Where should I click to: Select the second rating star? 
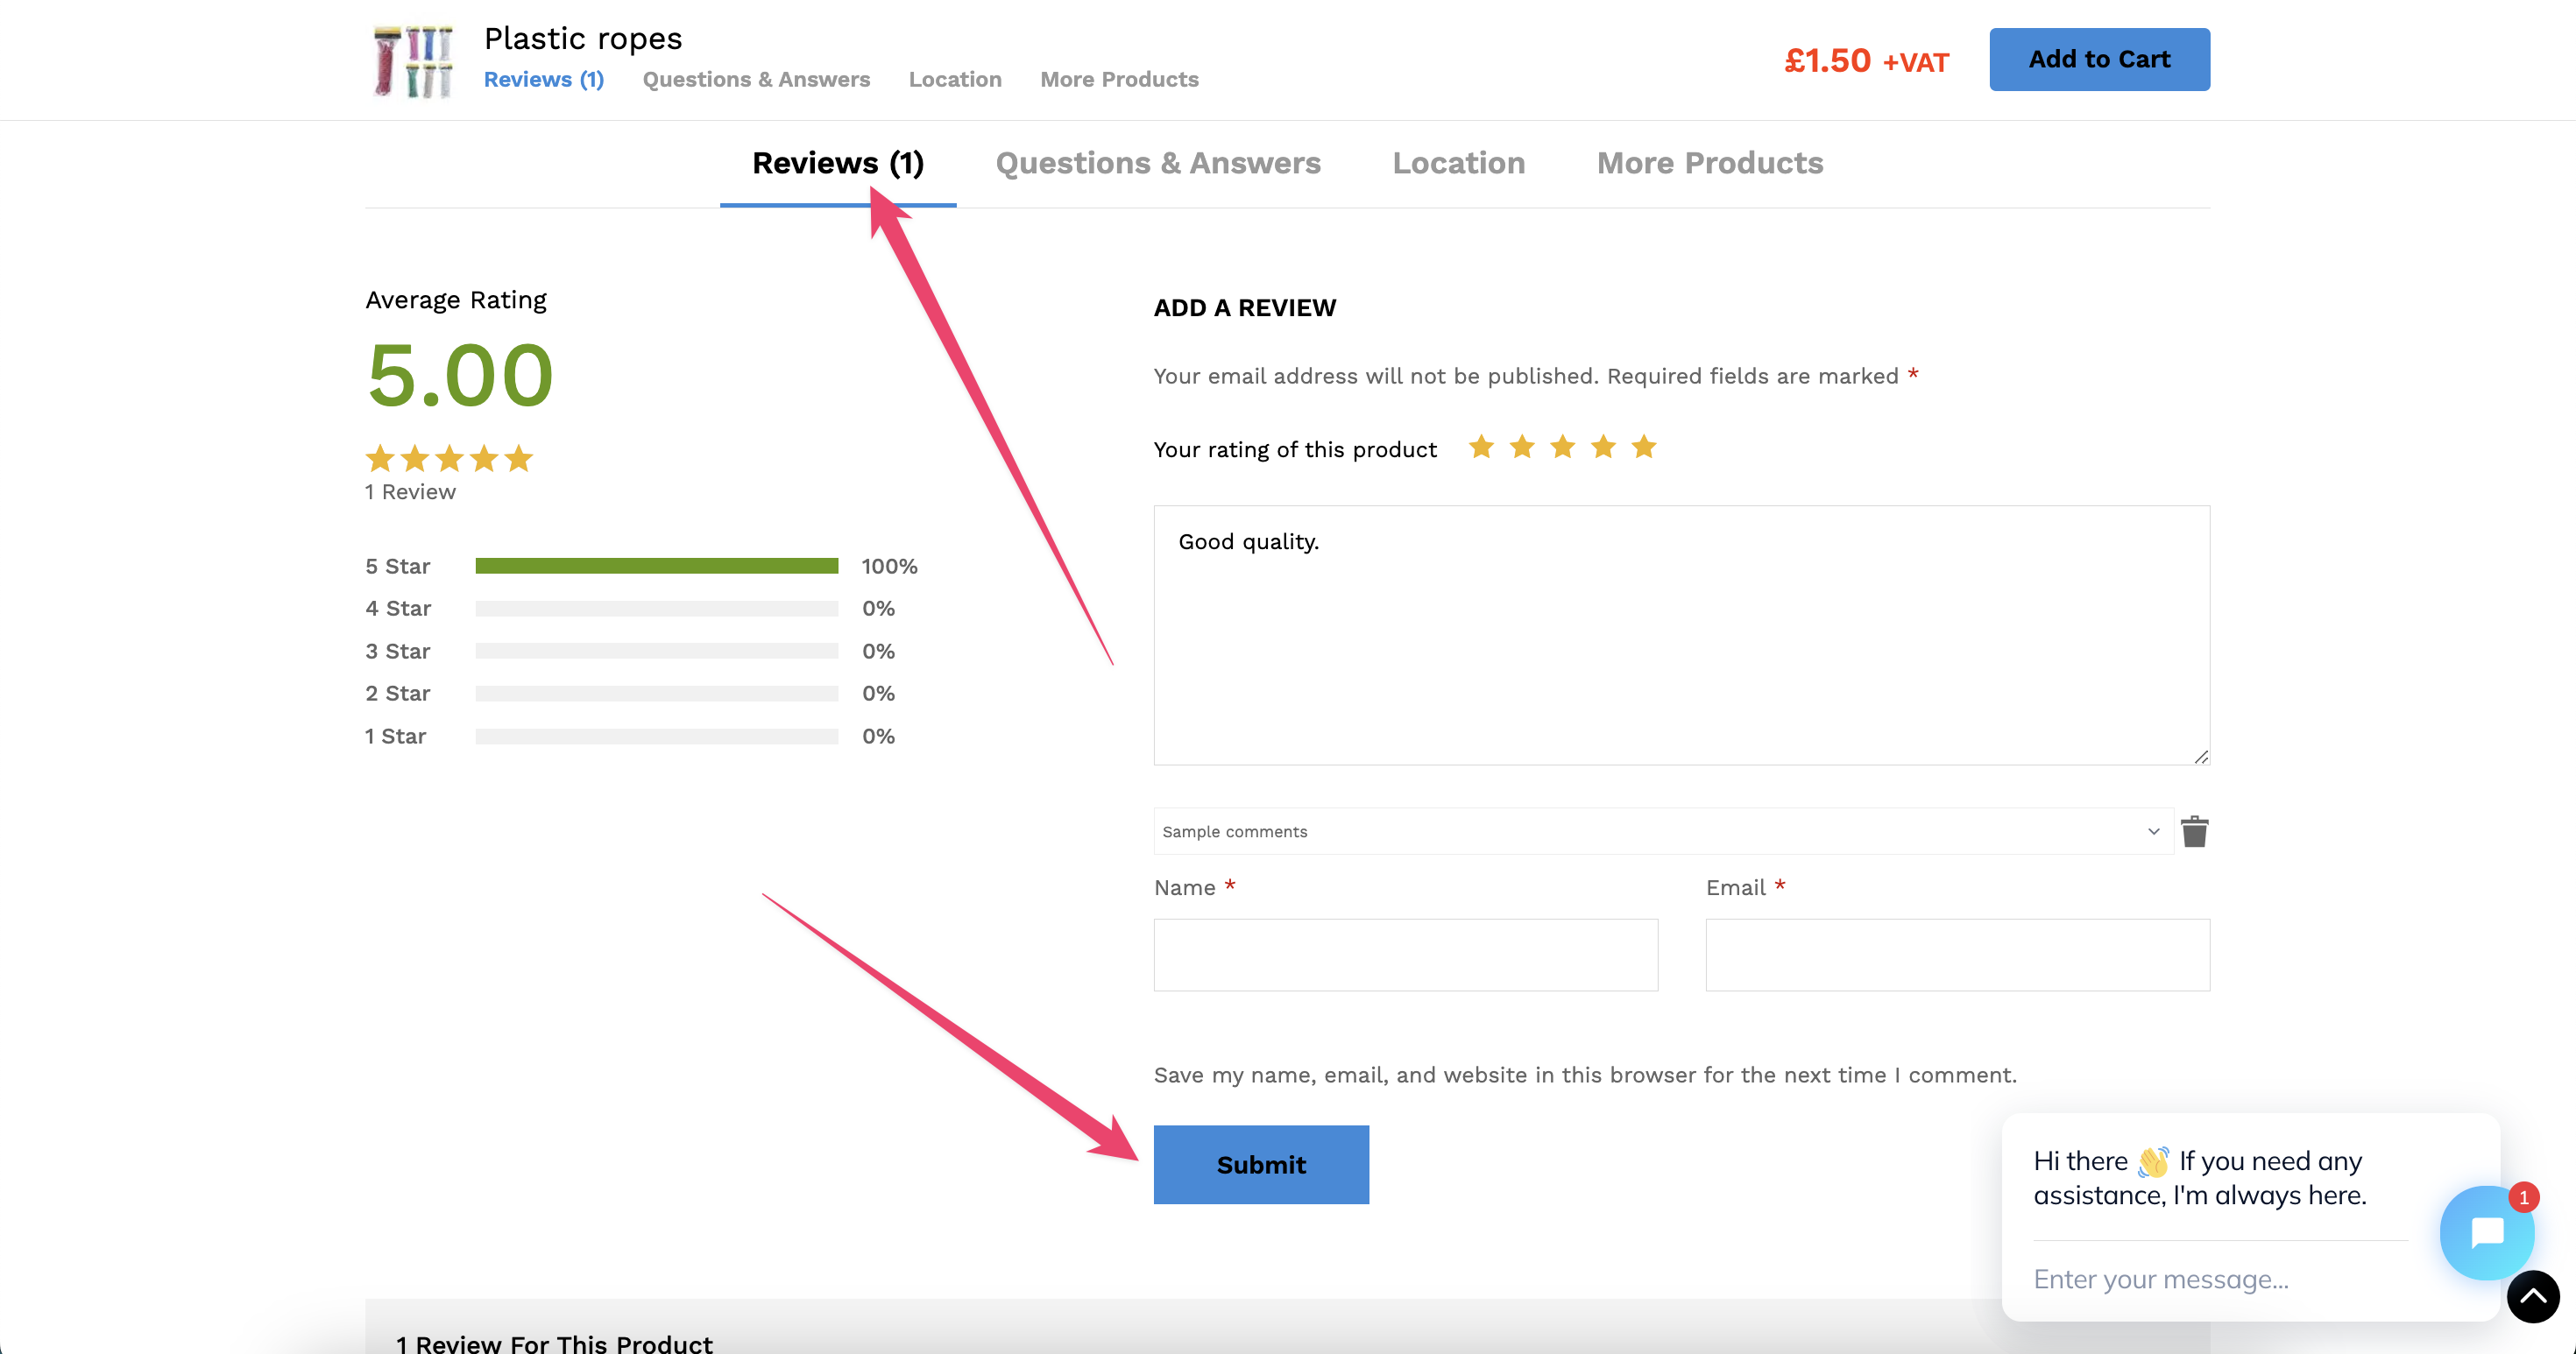coord(1522,448)
